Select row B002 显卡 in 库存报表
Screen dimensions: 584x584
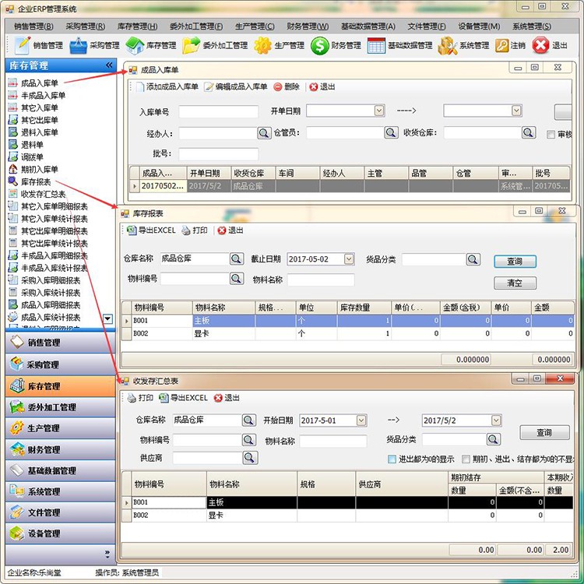(x=347, y=334)
